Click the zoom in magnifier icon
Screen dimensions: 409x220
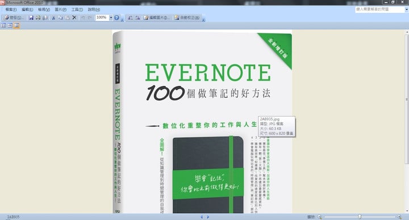tap(399, 217)
